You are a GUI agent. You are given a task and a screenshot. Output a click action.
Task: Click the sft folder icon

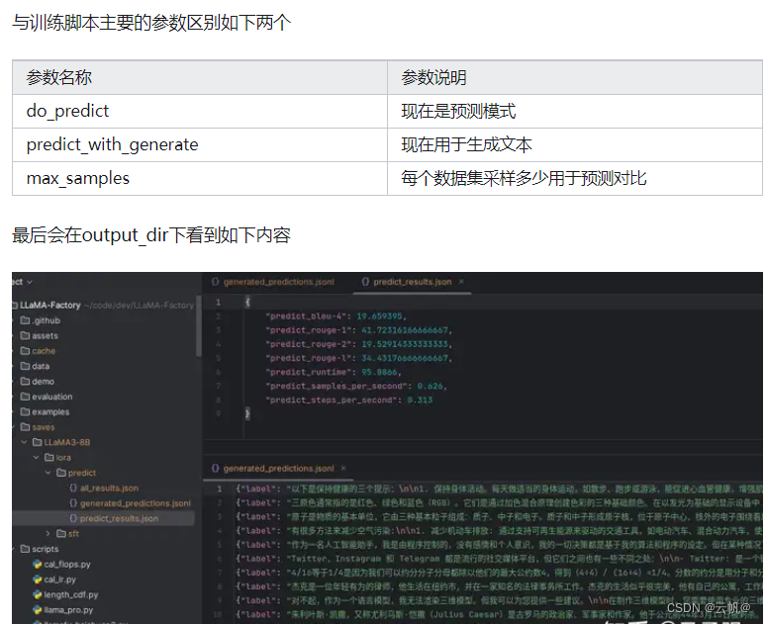61,533
